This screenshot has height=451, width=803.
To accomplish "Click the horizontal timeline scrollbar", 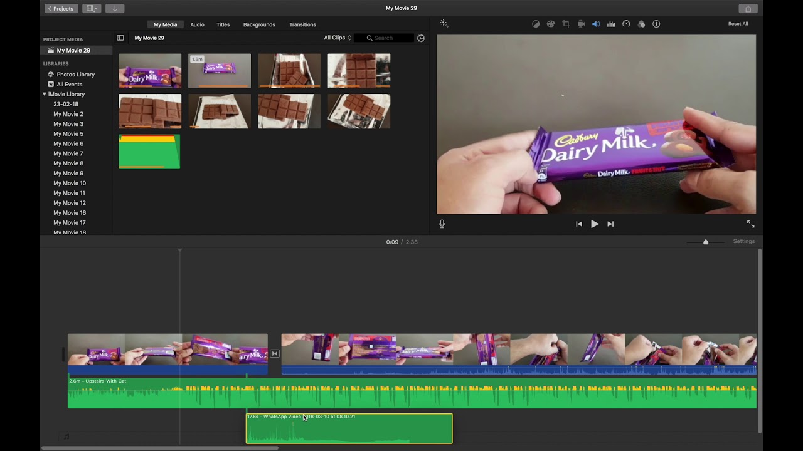I will point(160,448).
